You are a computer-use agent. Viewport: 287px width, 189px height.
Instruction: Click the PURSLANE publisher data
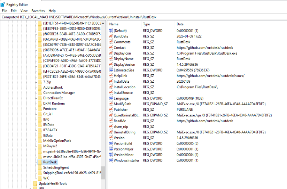pos(185,109)
